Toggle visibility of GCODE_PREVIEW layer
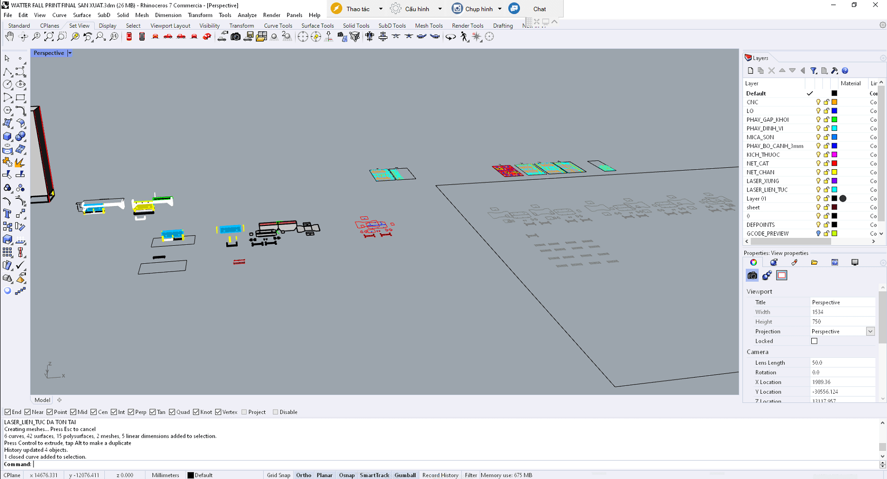Image resolution: width=887 pixels, height=479 pixels. pos(818,234)
